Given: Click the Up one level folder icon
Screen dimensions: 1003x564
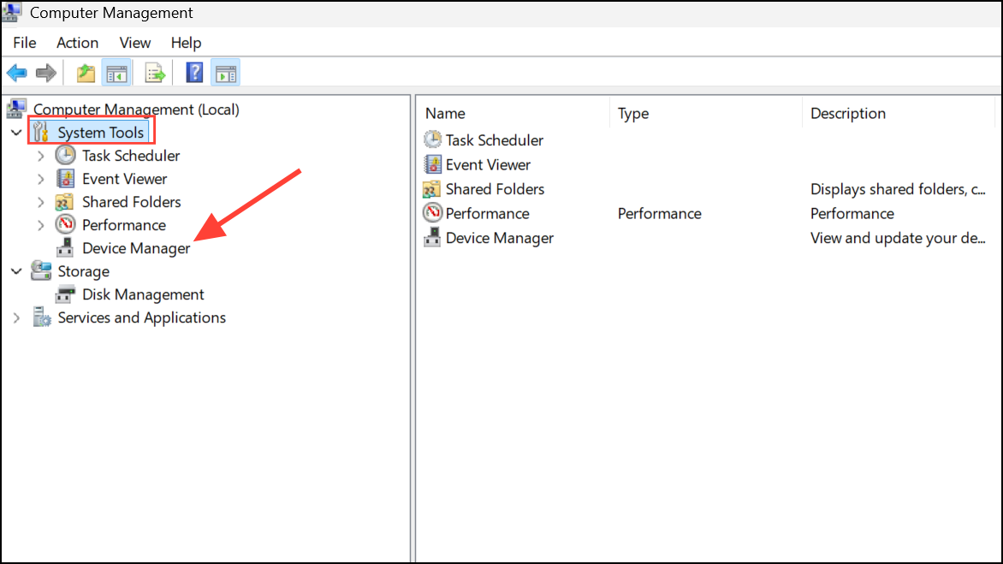Looking at the screenshot, I should click(86, 73).
